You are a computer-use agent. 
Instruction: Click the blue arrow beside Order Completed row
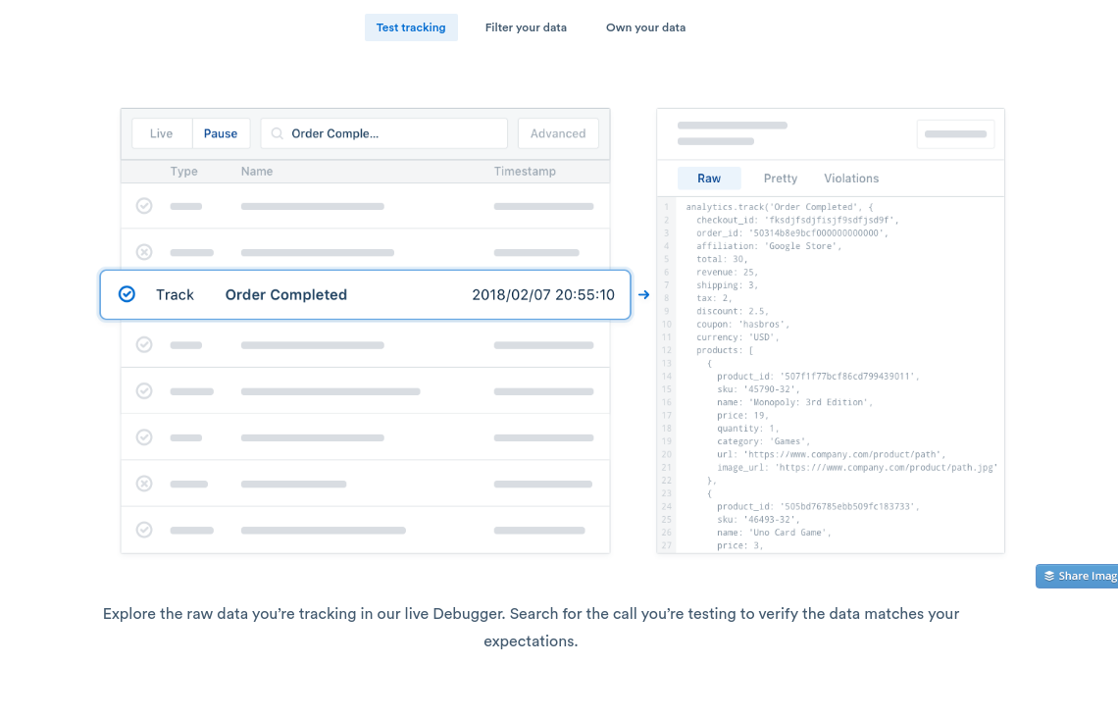644,294
